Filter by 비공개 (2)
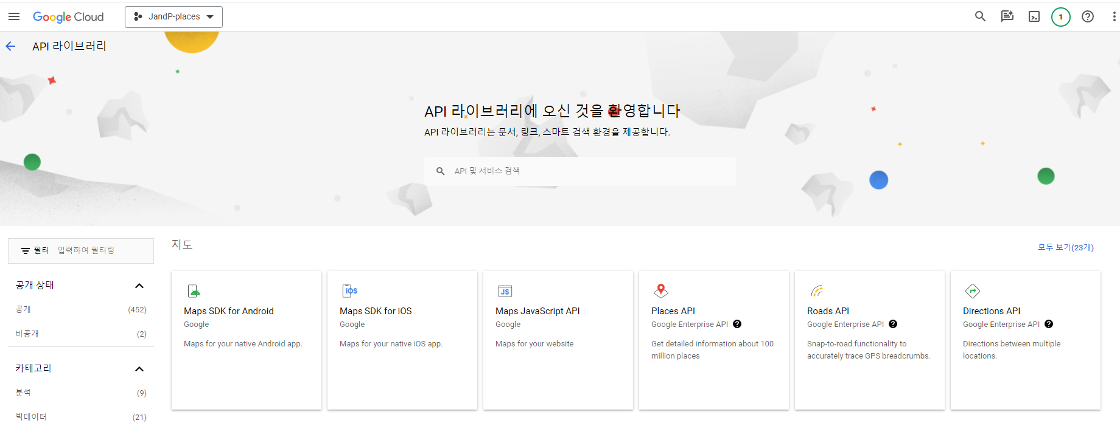 [x=81, y=334]
